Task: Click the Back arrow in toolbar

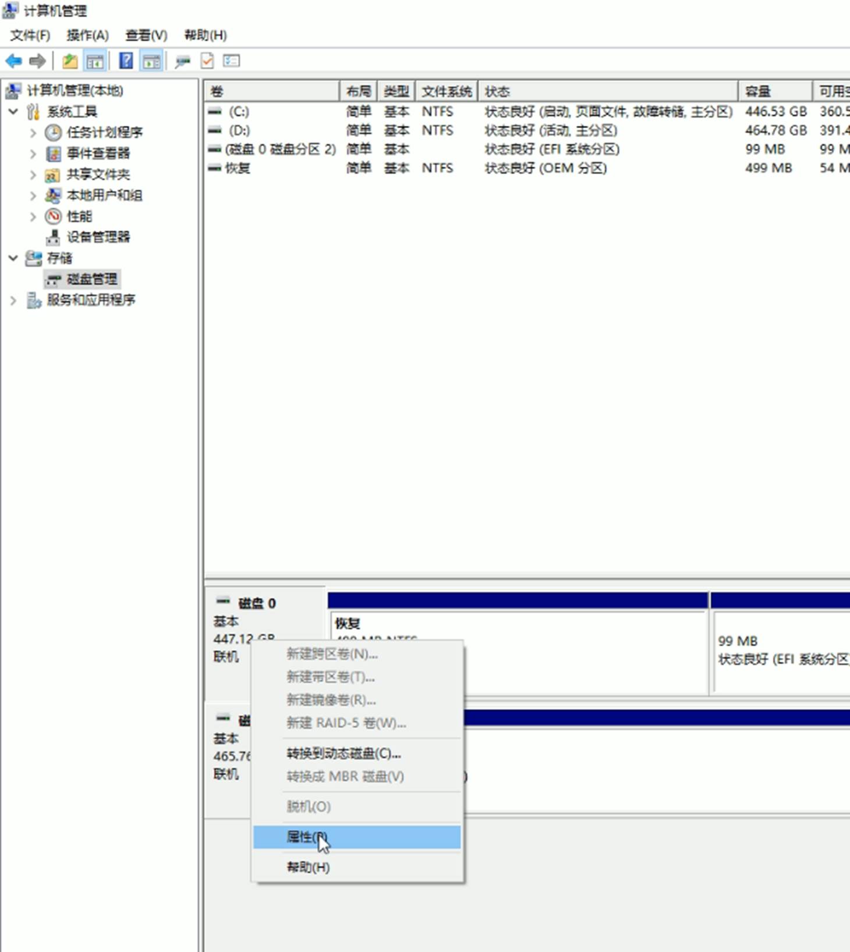Action: tap(13, 61)
